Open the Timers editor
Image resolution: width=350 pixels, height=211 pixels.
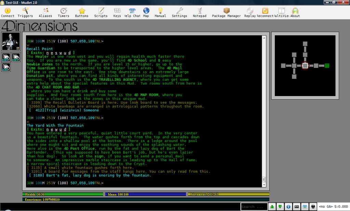[x=63, y=13]
